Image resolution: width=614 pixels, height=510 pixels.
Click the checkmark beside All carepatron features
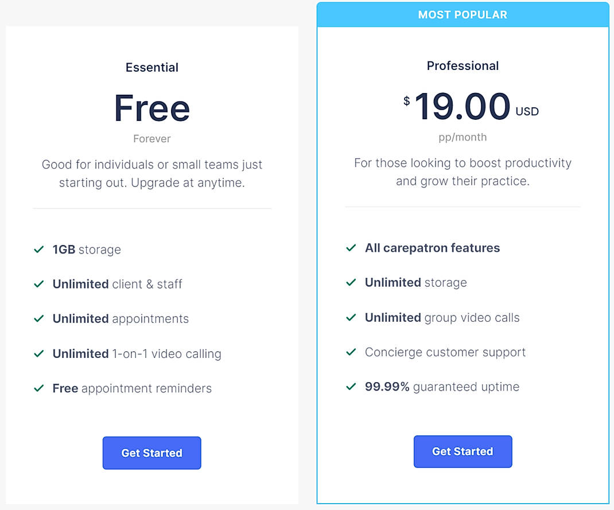351,248
